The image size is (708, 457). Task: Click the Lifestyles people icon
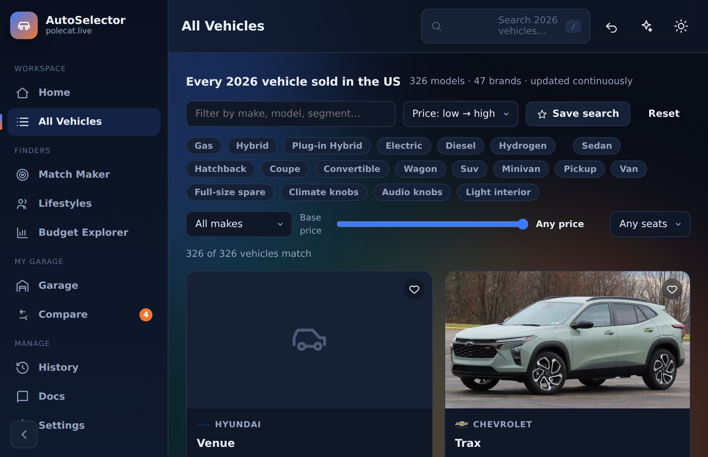coord(23,203)
